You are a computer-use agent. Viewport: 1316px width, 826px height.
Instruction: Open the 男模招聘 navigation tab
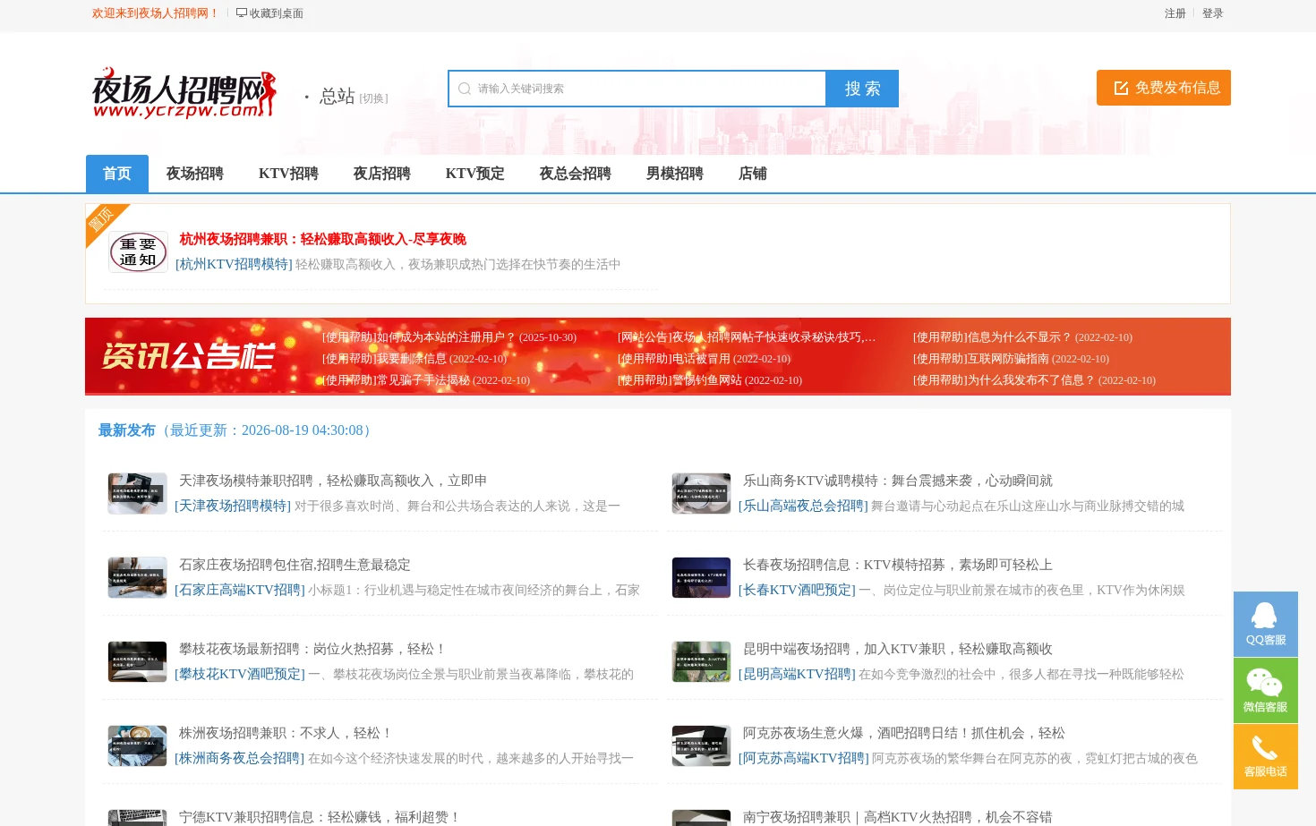click(x=675, y=174)
